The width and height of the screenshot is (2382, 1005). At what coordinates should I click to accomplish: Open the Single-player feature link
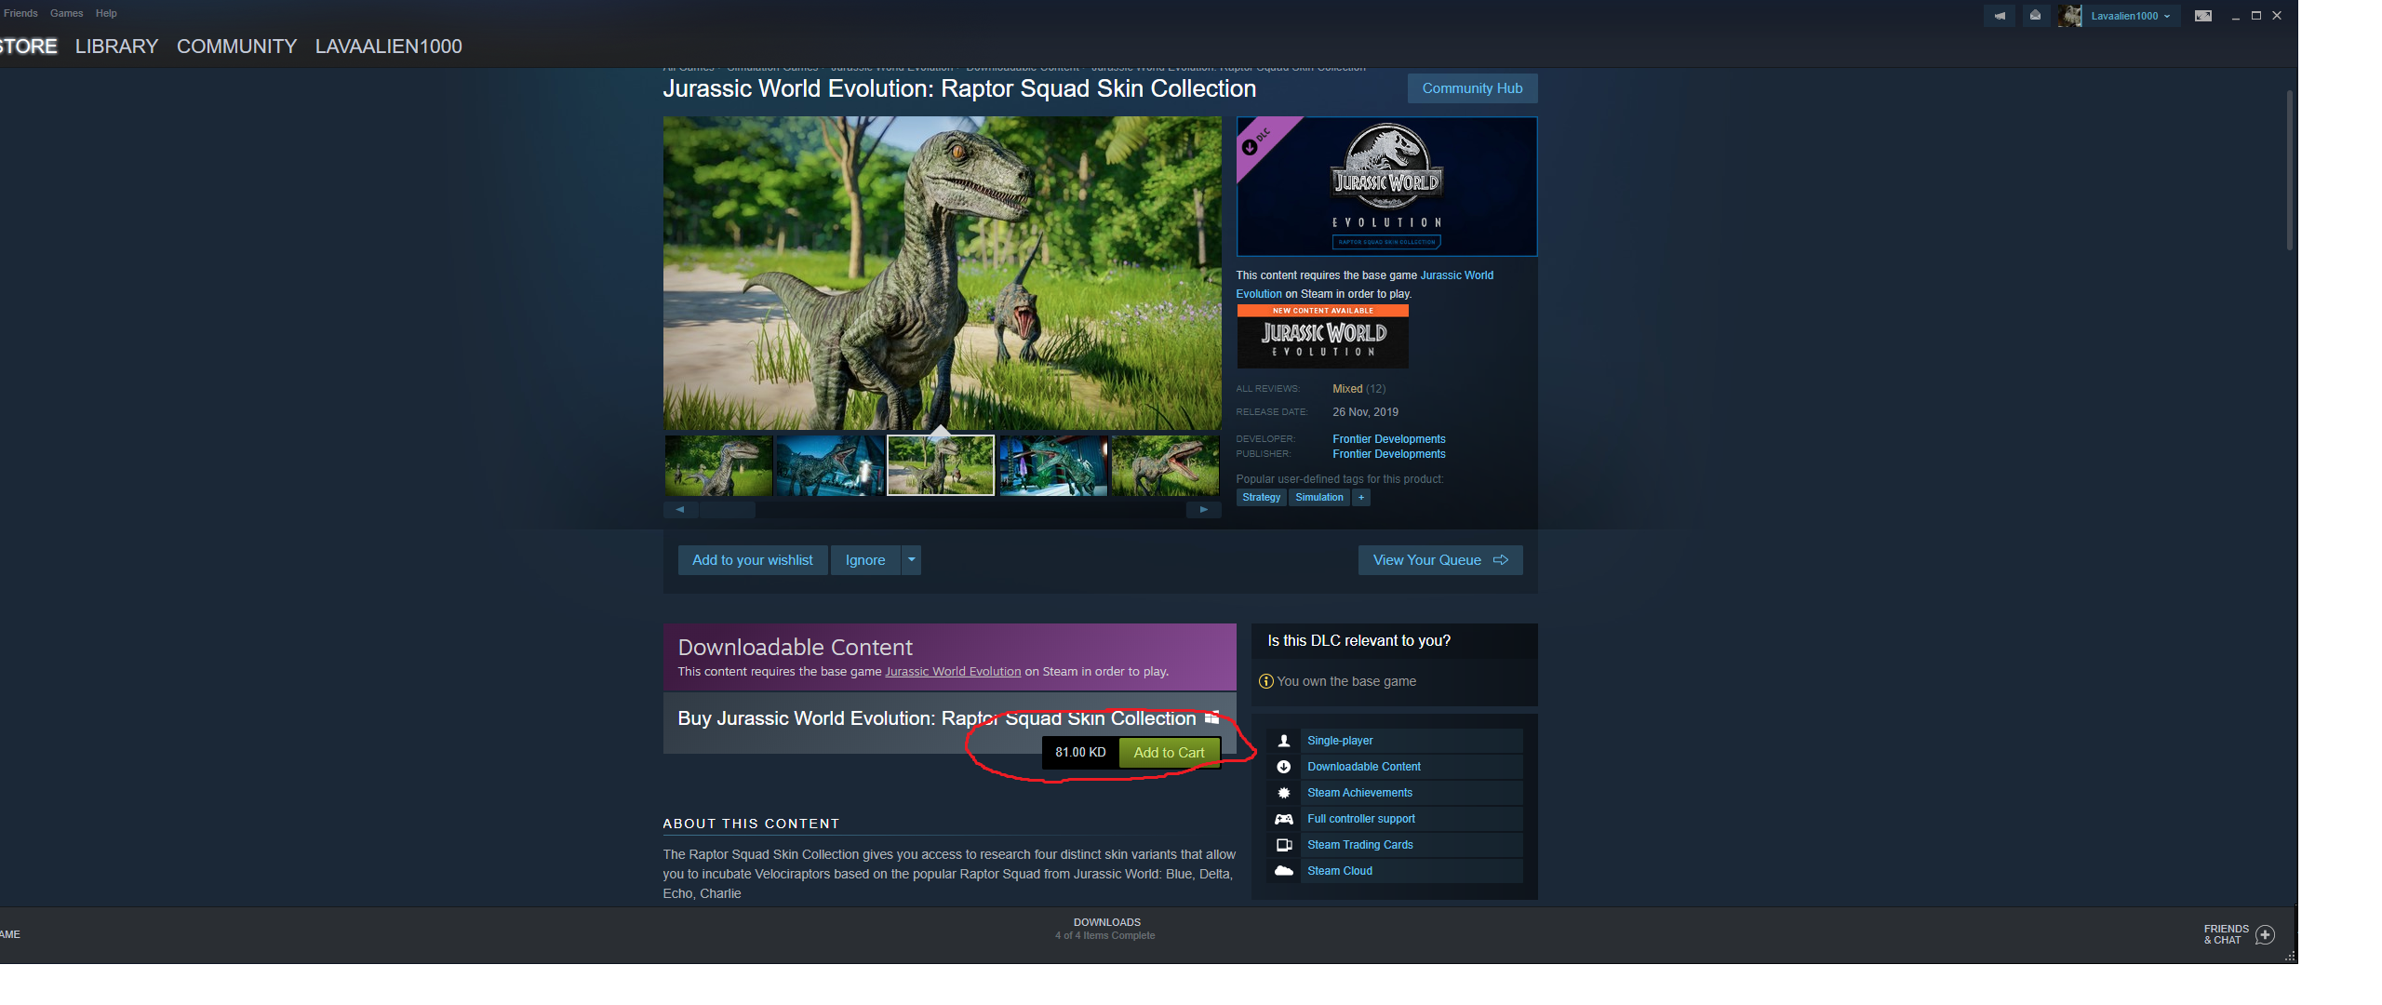[x=1340, y=741]
